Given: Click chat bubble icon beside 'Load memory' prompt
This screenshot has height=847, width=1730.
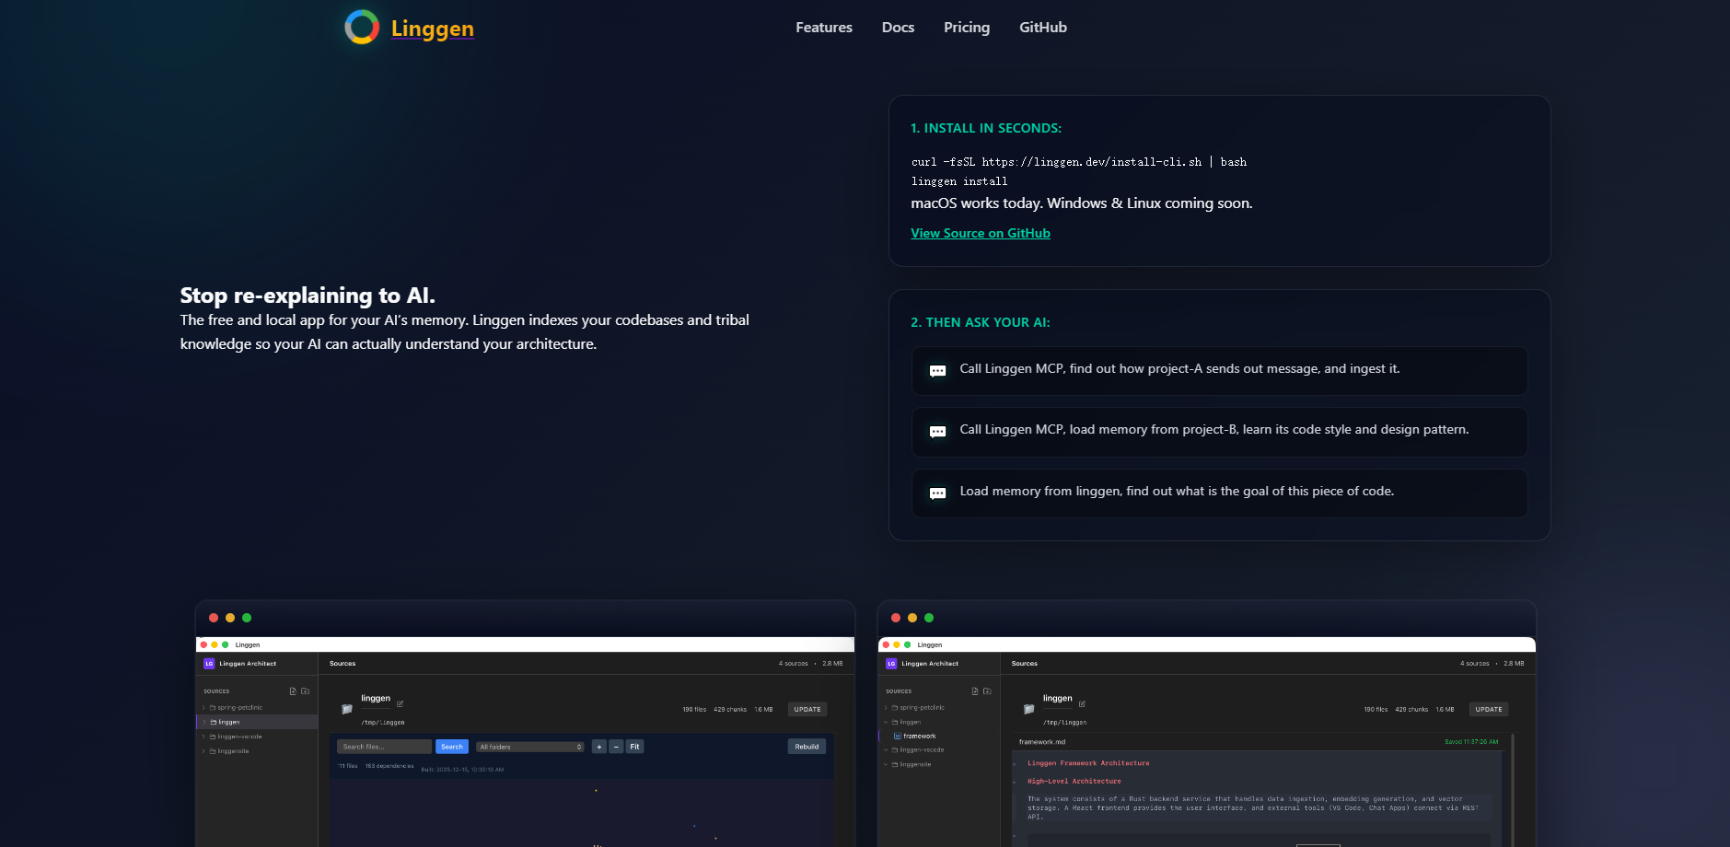Looking at the screenshot, I should click(x=937, y=493).
